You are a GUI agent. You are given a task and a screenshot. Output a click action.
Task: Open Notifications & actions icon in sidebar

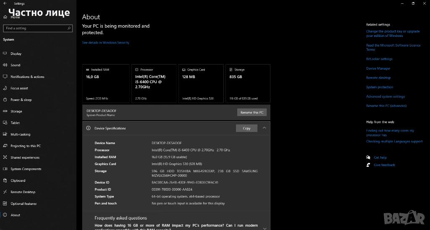pos(5,77)
